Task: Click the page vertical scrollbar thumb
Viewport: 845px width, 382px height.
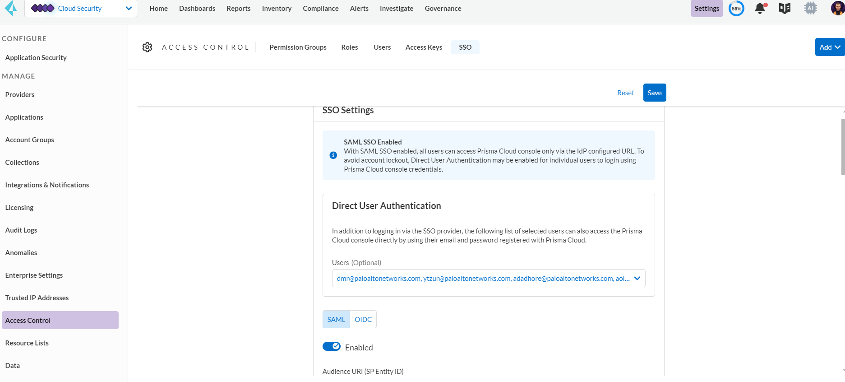Action: point(843,147)
